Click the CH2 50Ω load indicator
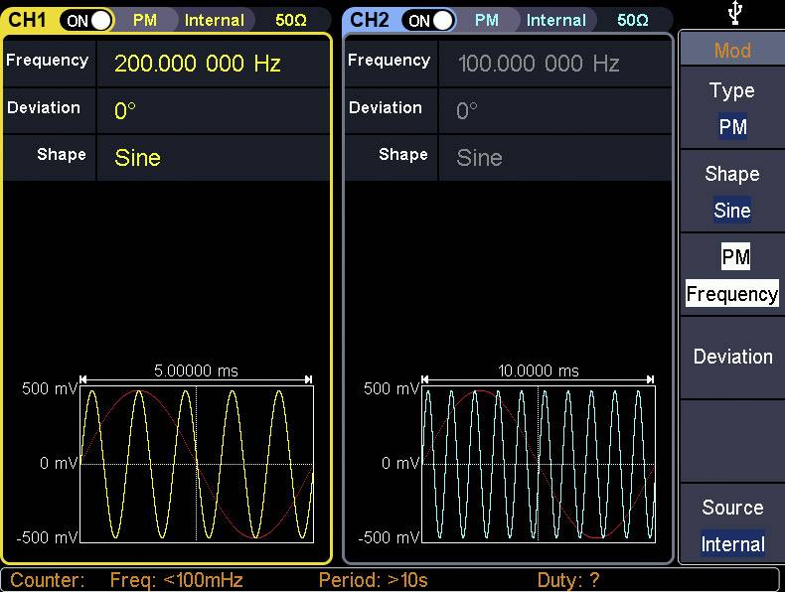This screenshot has width=785, height=592. pyautogui.click(x=633, y=20)
